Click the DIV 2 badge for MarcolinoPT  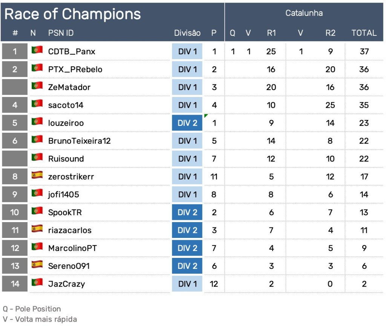(187, 248)
